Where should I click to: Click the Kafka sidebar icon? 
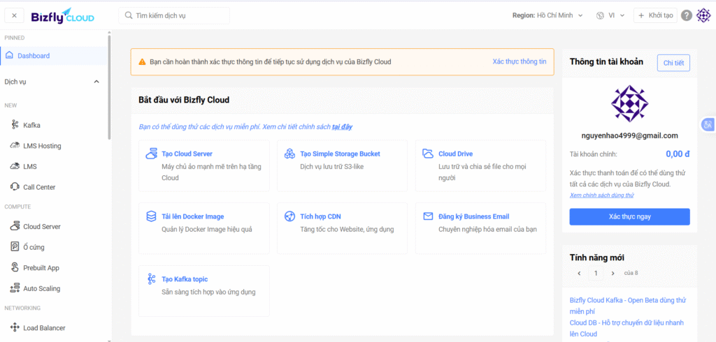[x=15, y=125]
